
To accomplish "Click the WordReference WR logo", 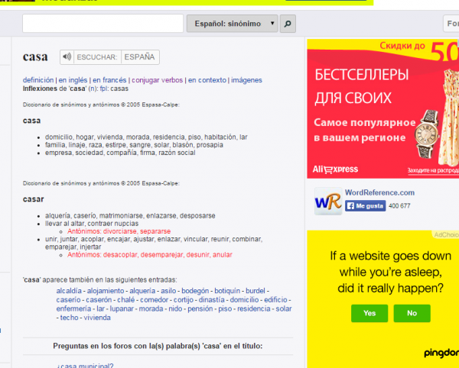I will [x=328, y=202].
